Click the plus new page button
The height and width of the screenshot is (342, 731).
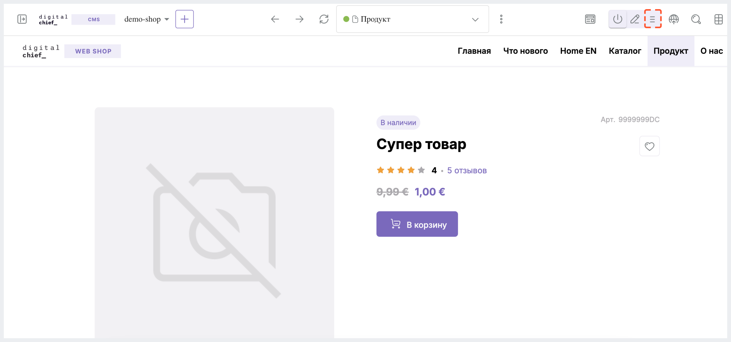(185, 19)
